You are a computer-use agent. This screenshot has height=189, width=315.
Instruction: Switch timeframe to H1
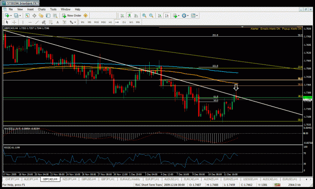(x=110, y=22)
